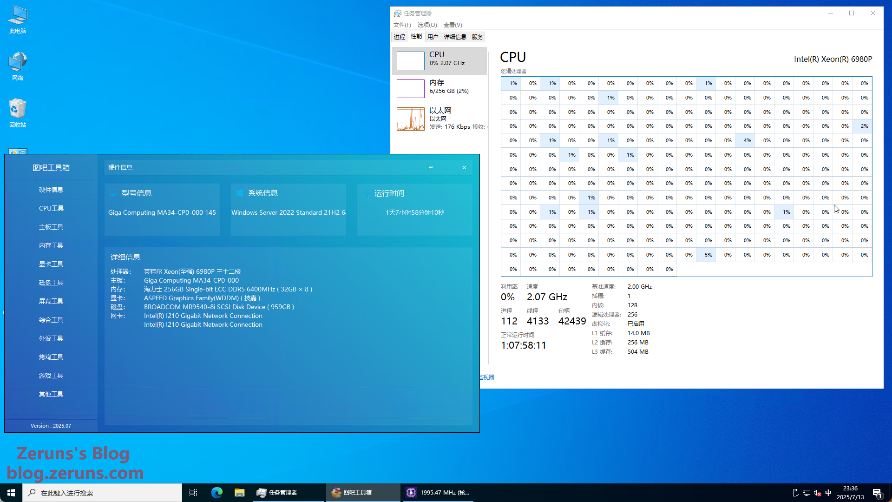
Task: Open 综合工具 in toolbox sidebar
Action: coord(51,320)
